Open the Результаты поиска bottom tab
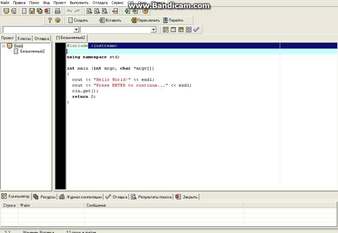 point(152,197)
